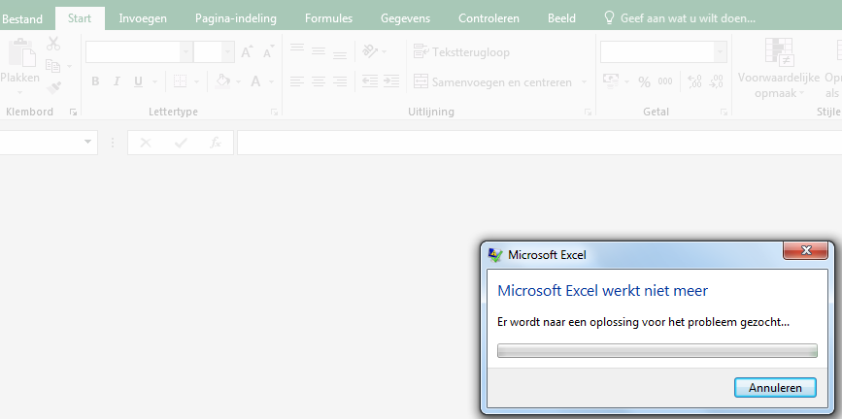
Task: Select the Format Painter brush icon
Action: pyautogui.click(x=53, y=87)
